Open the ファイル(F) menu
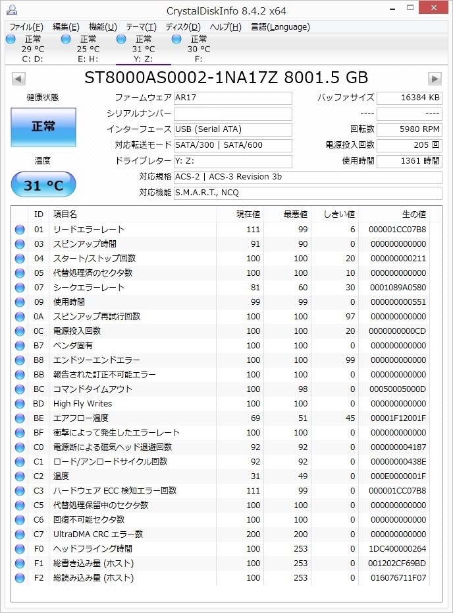The width and height of the screenshot is (453, 613). point(26,27)
